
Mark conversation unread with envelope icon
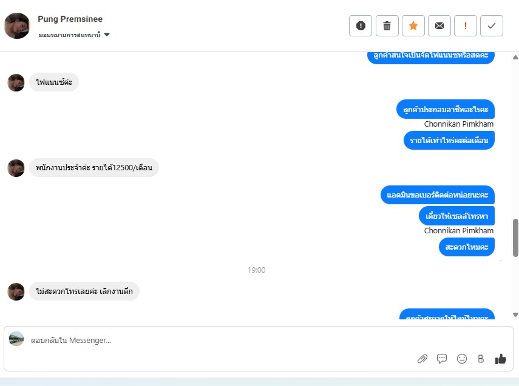tap(439, 26)
